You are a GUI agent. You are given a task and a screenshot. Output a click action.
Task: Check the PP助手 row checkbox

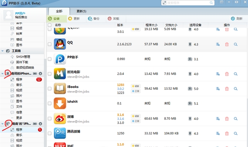pos(49,59)
